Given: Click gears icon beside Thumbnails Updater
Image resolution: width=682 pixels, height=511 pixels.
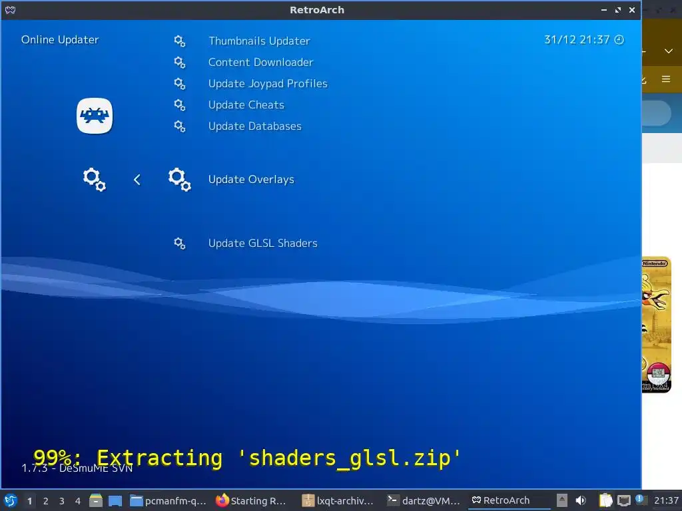Looking at the screenshot, I should pos(180,41).
